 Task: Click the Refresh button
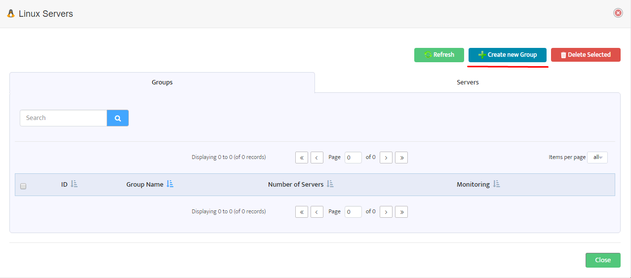[439, 55]
